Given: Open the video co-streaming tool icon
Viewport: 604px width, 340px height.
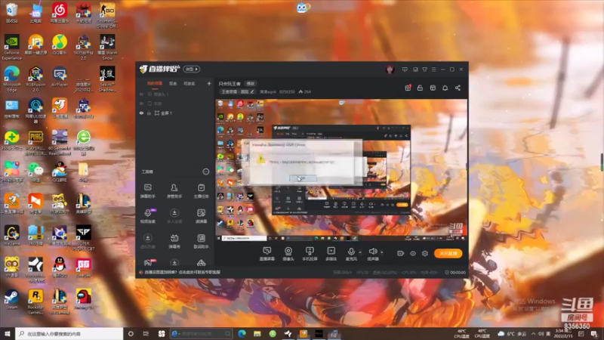Looking at the screenshot, I should [147, 216].
